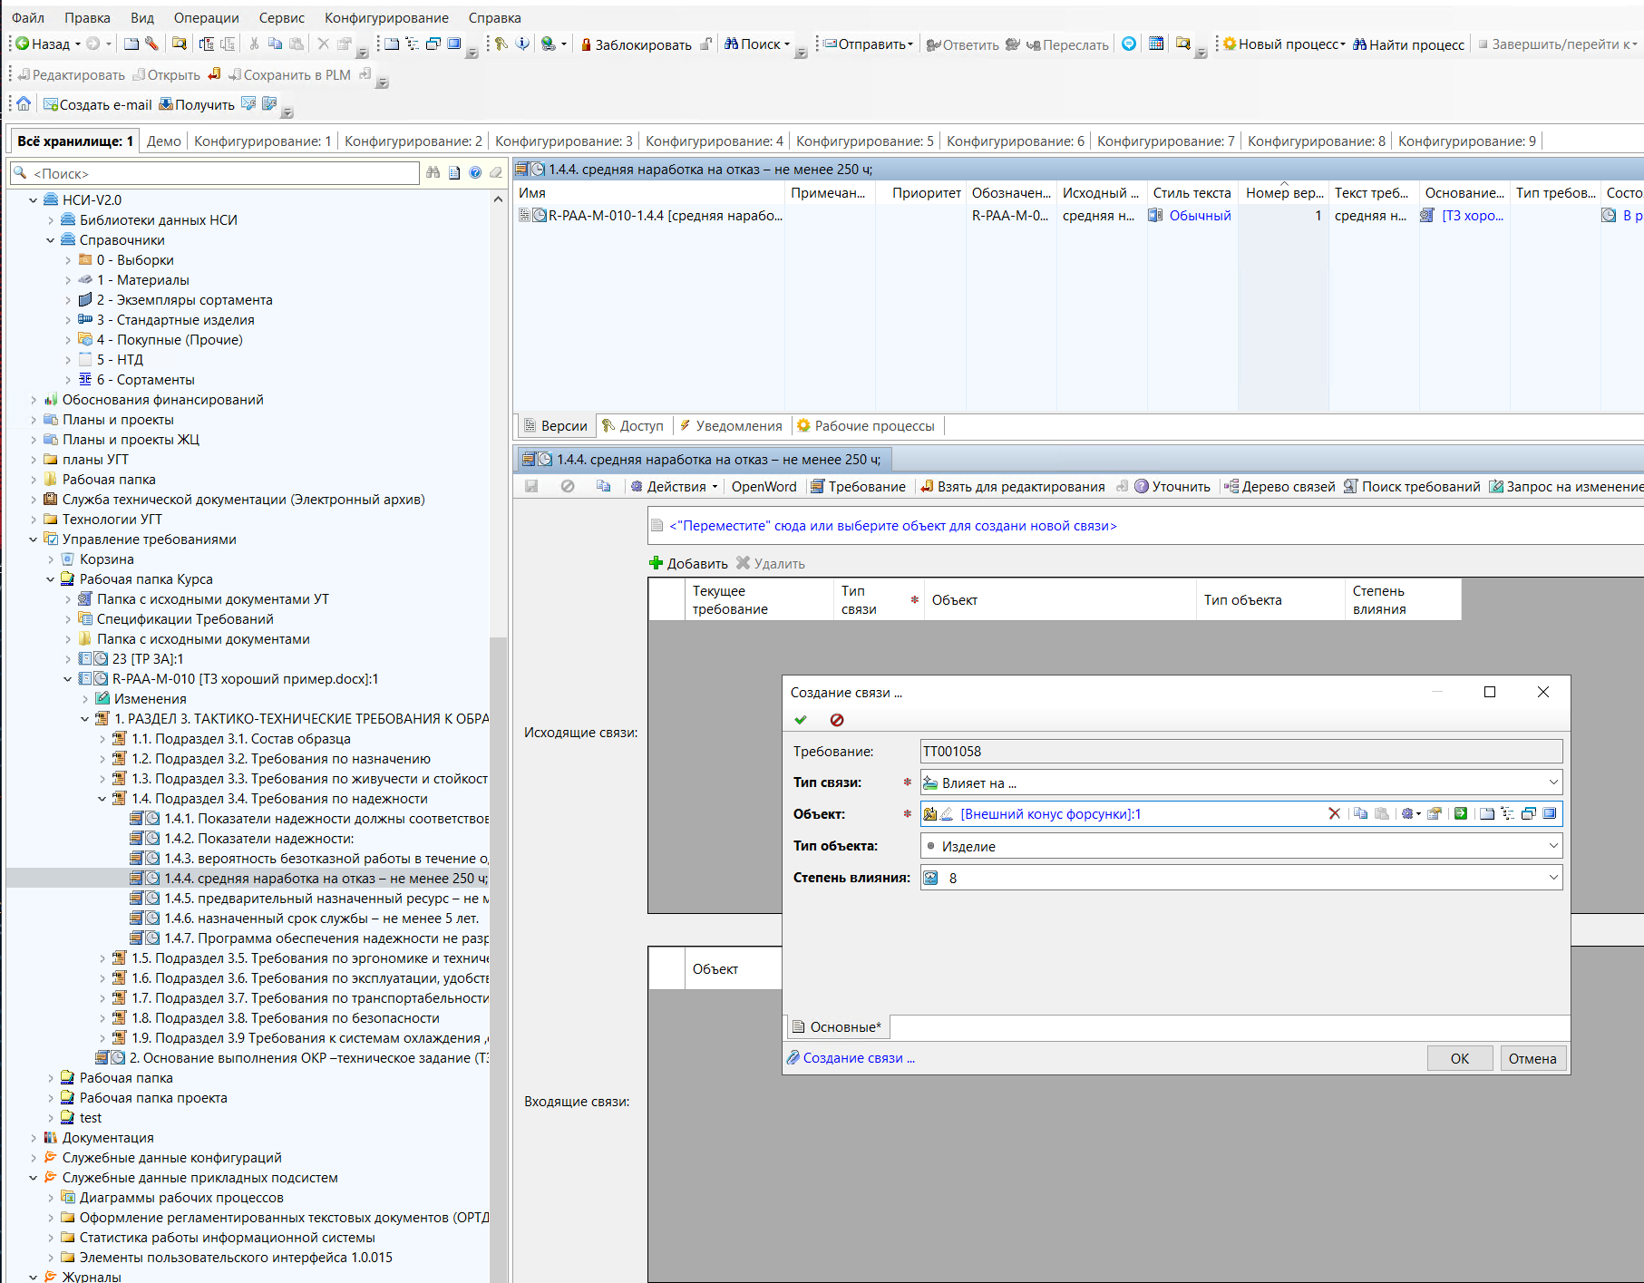This screenshot has height=1283, width=1644.
Task: Click Взять для редактирования toolbar button
Action: pyautogui.click(x=1012, y=487)
